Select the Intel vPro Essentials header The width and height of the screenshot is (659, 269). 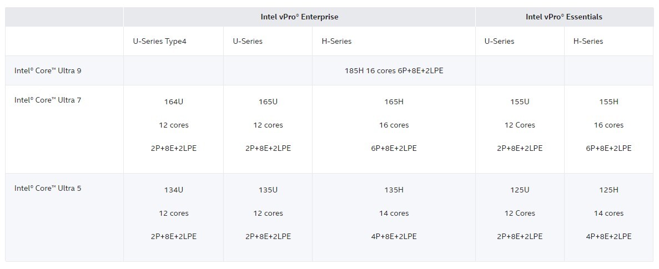[x=564, y=17]
